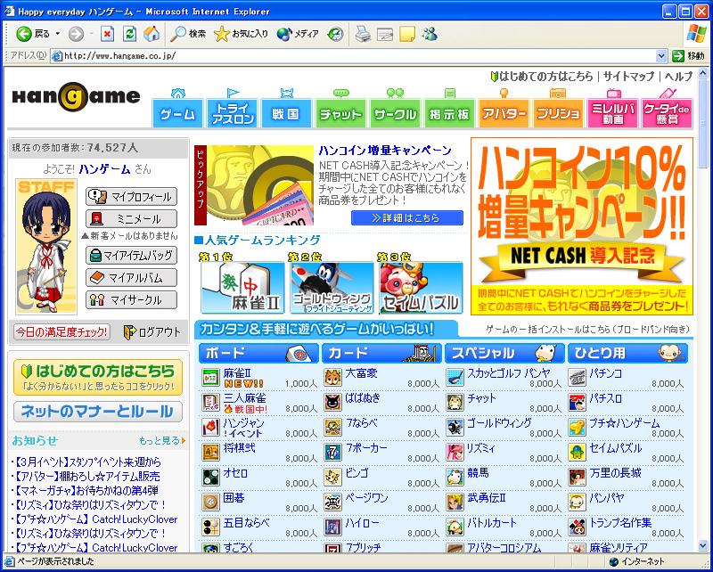Click the マイプロフィール button
713x572 pixels.
click(x=131, y=197)
